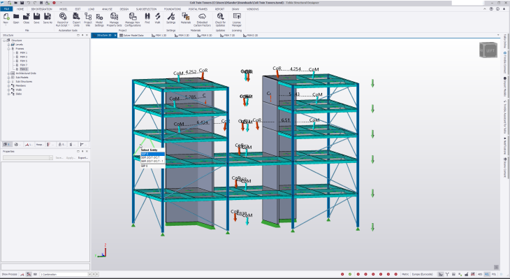This screenshot has width=510, height=279.
Task: Expand the Architectural Grids node
Action: coord(9,73)
